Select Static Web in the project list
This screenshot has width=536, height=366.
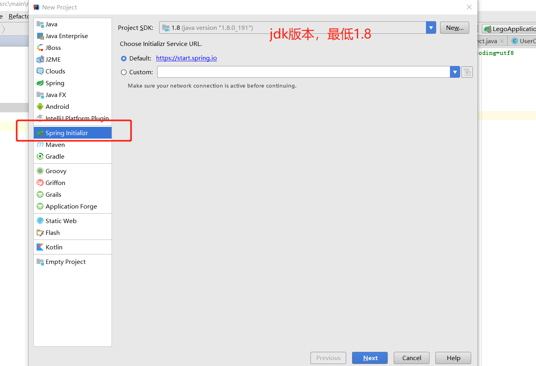[61, 221]
